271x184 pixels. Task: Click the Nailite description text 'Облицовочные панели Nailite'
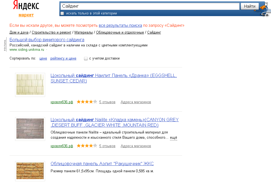tap(74, 132)
